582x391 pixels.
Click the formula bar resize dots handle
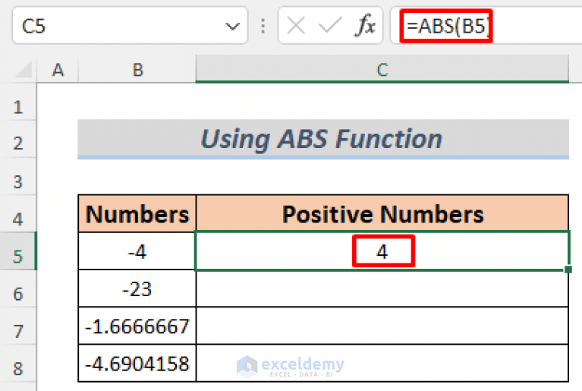tap(263, 26)
